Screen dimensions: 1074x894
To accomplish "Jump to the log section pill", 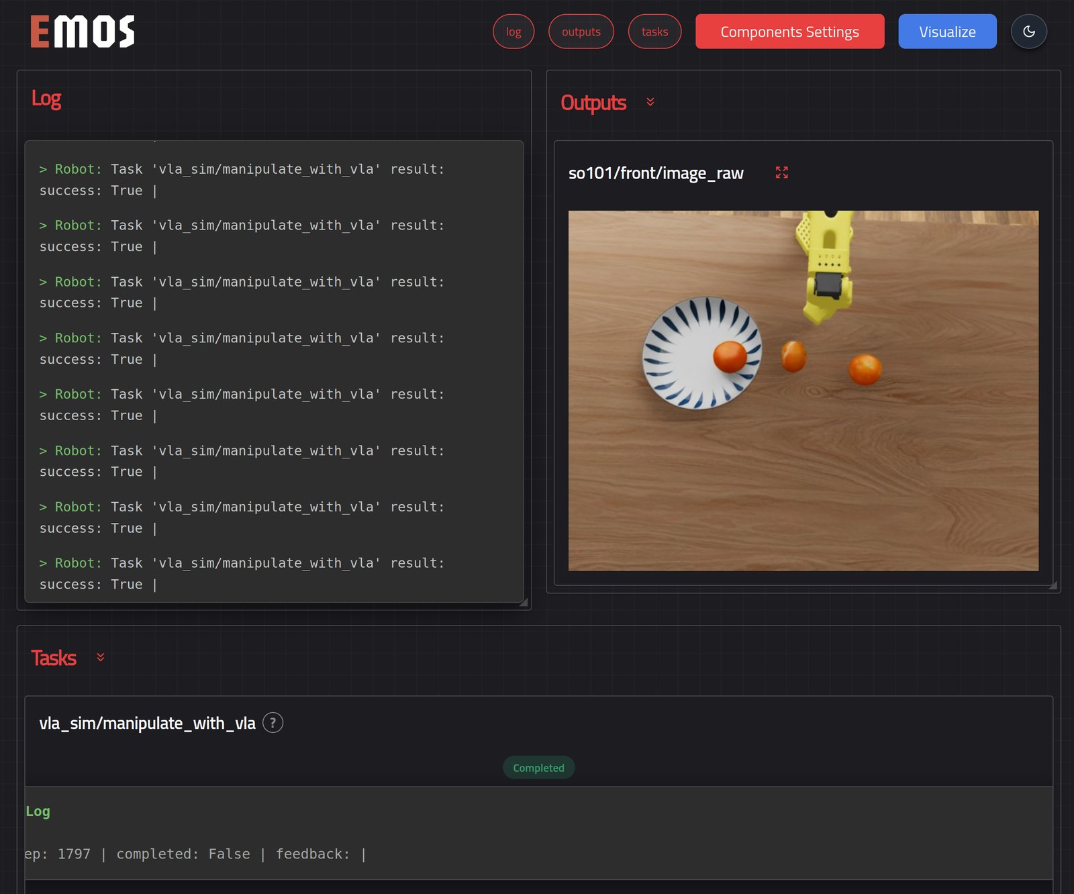I will coord(514,32).
